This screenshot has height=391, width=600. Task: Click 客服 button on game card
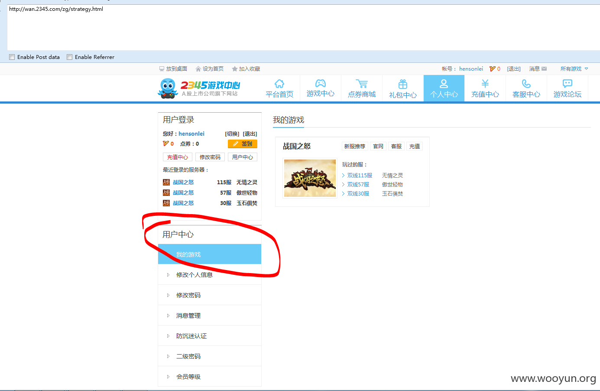[396, 147]
